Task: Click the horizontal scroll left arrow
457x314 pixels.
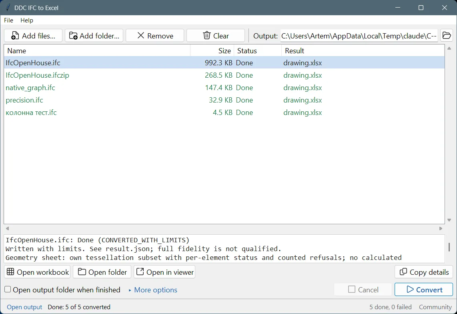Action: (x=7, y=229)
